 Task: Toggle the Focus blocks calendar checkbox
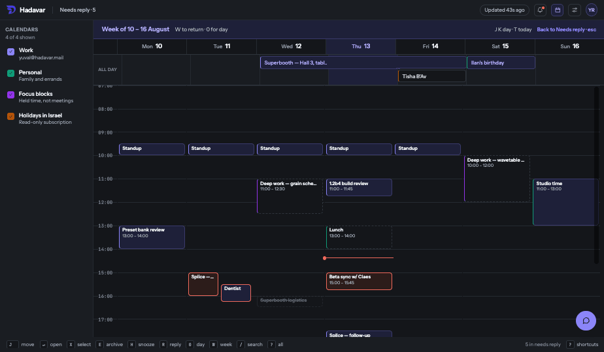point(10,95)
